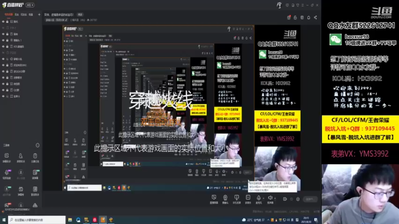The height and width of the screenshot is (224, 399).
Task: Click the recording icon in bottom bar
Action: 285,199
